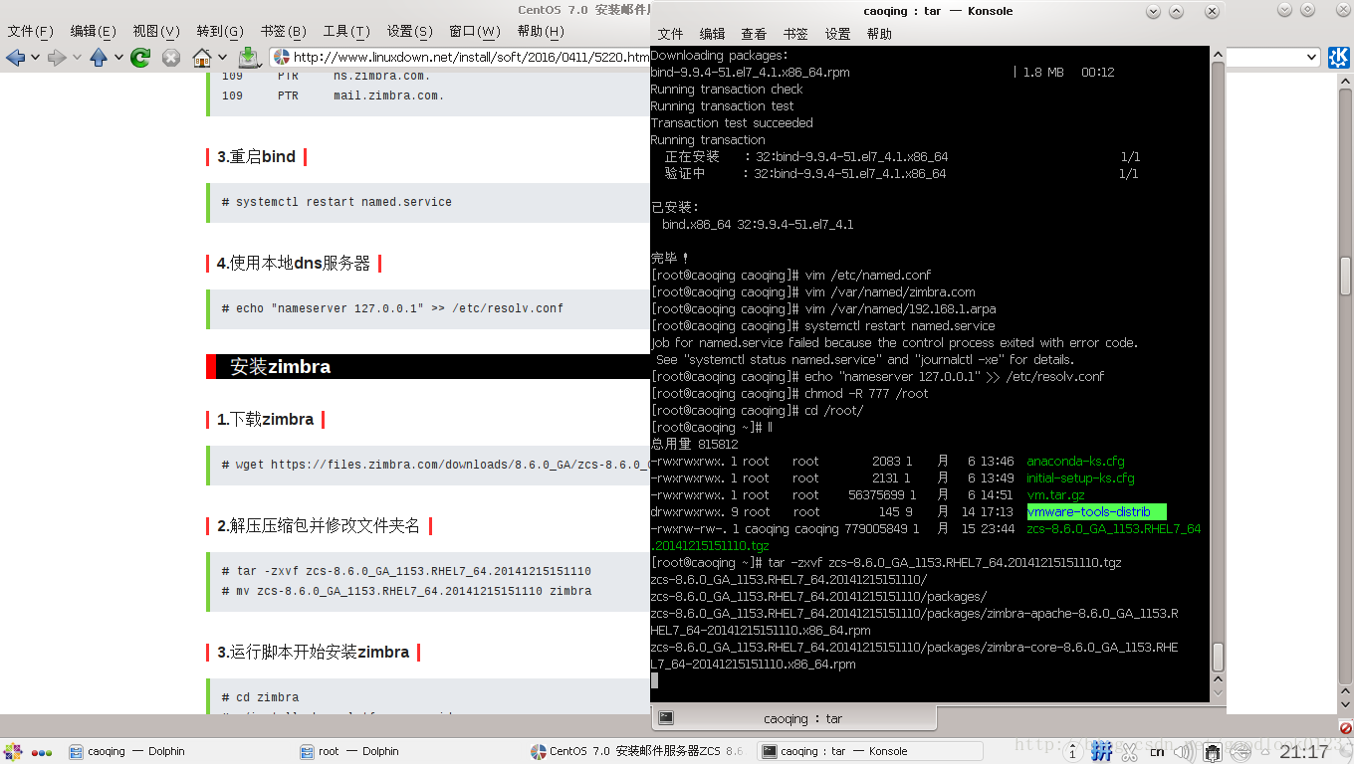
Task: Open 查看 menu in Konsole
Action: 754,34
